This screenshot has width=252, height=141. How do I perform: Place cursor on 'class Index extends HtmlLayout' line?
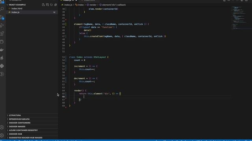(x=89, y=57)
